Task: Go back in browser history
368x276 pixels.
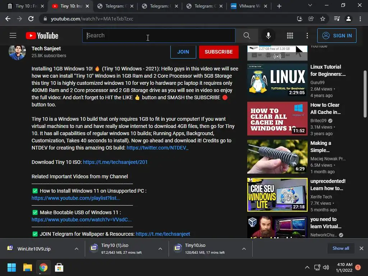Action: tap(8, 19)
